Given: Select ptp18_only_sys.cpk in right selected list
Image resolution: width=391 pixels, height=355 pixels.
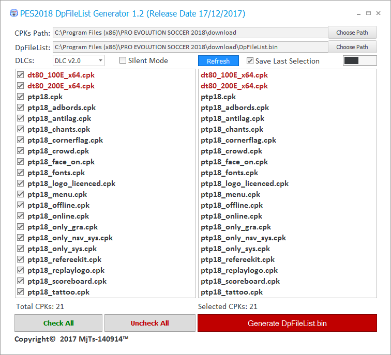Looking at the screenshot, I should click(235, 249).
